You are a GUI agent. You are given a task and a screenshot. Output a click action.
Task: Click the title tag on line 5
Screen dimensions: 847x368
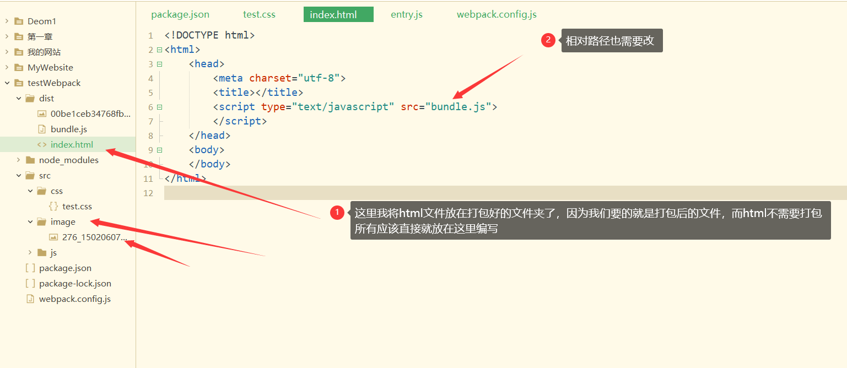tap(258, 93)
